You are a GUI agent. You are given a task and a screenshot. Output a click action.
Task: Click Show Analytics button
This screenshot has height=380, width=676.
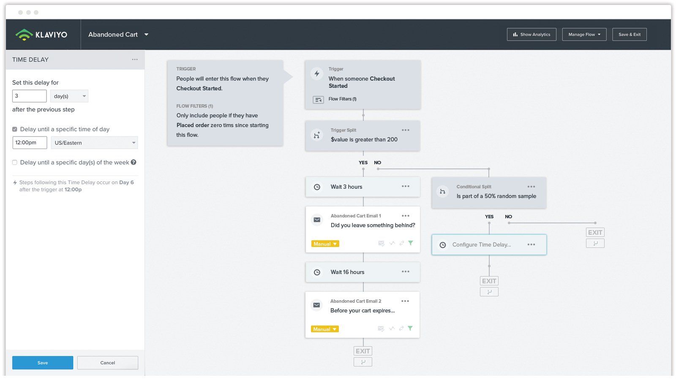tap(532, 35)
